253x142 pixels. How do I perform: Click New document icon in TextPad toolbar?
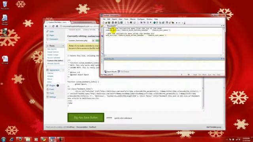coord(104,23)
